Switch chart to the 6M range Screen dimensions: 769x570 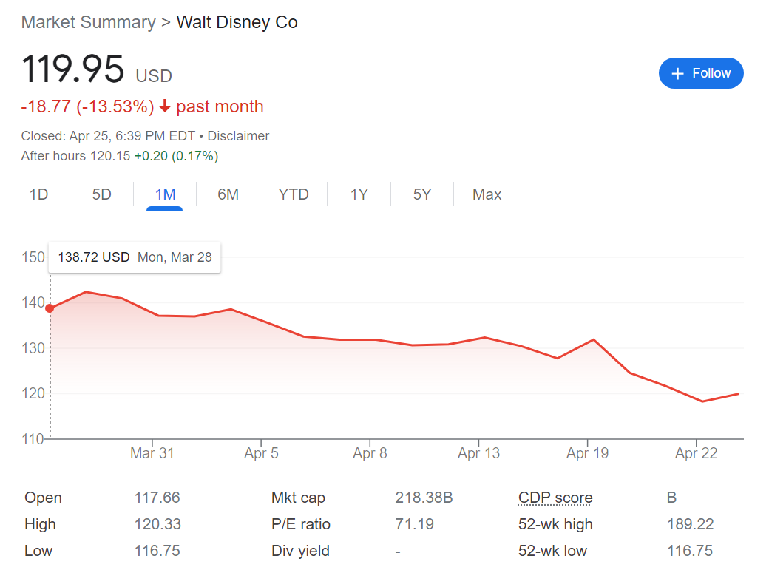click(x=228, y=194)
